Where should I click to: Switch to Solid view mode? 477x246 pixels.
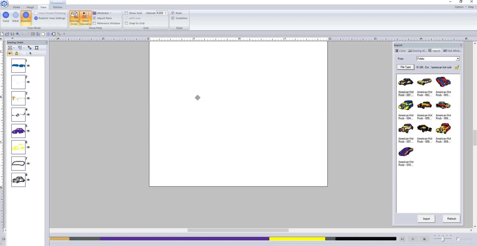6,17
